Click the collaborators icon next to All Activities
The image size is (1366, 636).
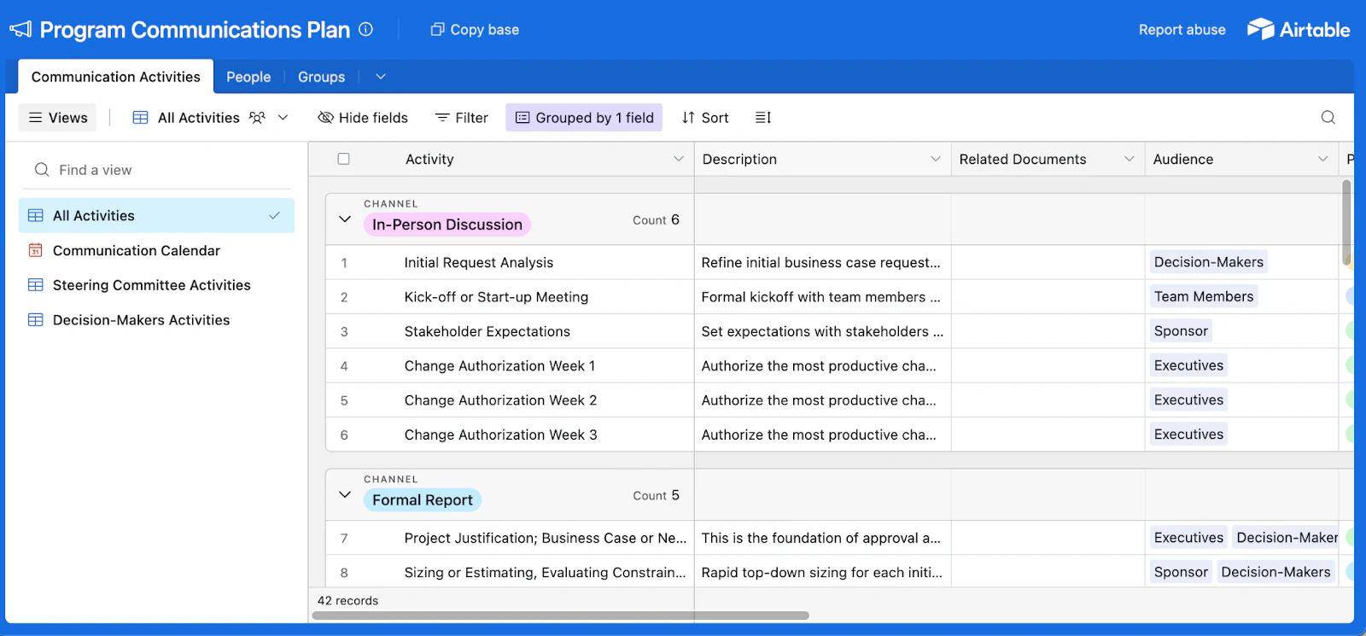point(257,118)
